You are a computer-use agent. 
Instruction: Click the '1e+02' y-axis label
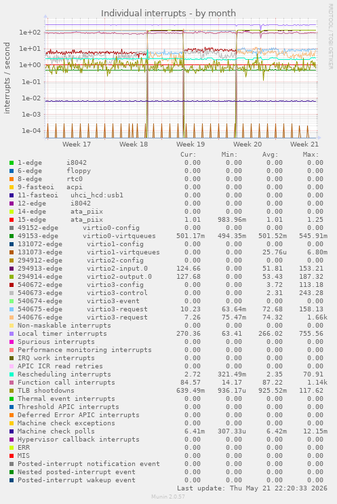click(x=30, y=32)
